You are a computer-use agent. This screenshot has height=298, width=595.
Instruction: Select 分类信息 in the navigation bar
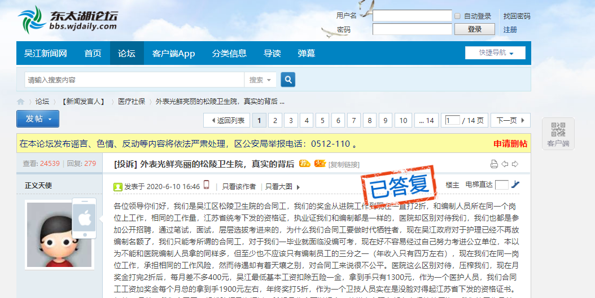pyautogui.click(x=229, y=54)
